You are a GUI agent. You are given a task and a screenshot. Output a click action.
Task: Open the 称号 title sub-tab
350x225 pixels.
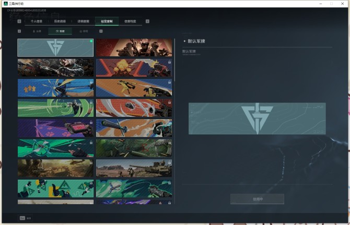[84, 31]
